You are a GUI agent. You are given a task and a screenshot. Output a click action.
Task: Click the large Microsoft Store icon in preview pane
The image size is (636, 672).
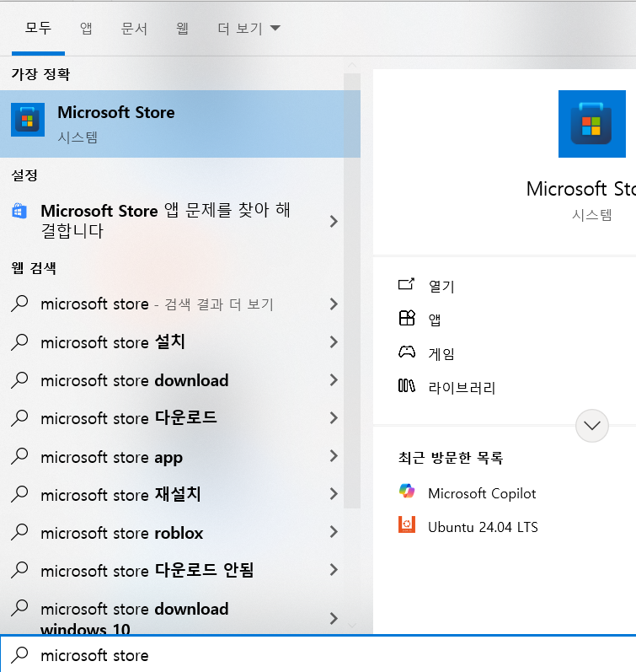pos(592,124)
